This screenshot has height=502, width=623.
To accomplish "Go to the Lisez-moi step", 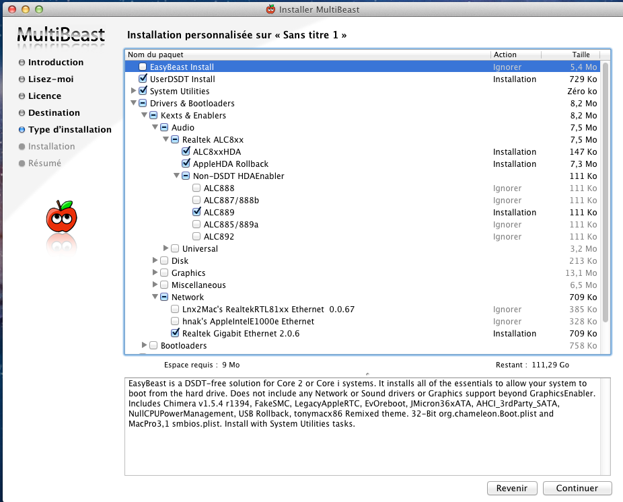I will [x=51, y=79].
